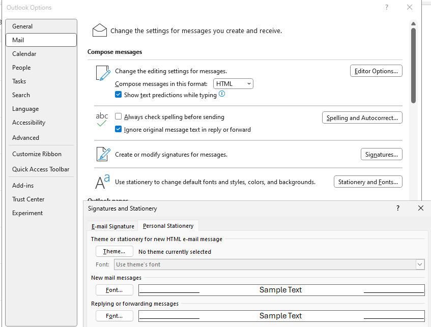The height and width of the screenshot is (327, 431).
Task: Click the Signatures button
Action: [381, 154]
